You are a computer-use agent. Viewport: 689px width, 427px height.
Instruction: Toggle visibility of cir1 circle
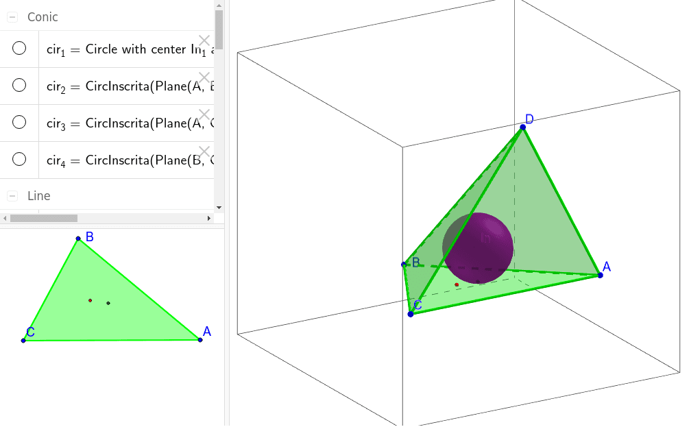(19, 49)
